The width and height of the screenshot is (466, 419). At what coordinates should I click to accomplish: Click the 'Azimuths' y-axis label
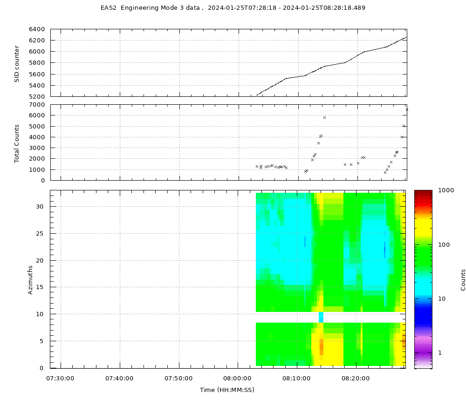click(30, 280)
